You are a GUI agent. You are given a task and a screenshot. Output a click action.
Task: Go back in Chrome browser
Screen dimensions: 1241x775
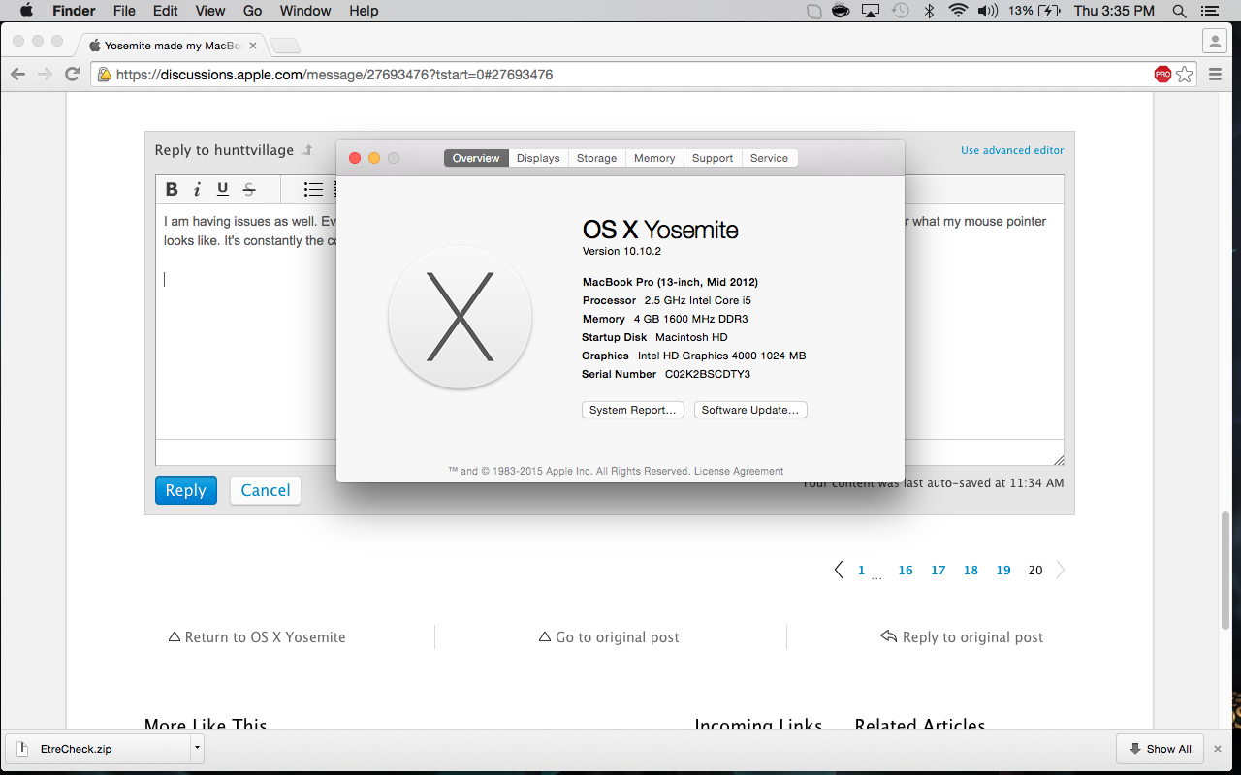click(x=17, y=75)
